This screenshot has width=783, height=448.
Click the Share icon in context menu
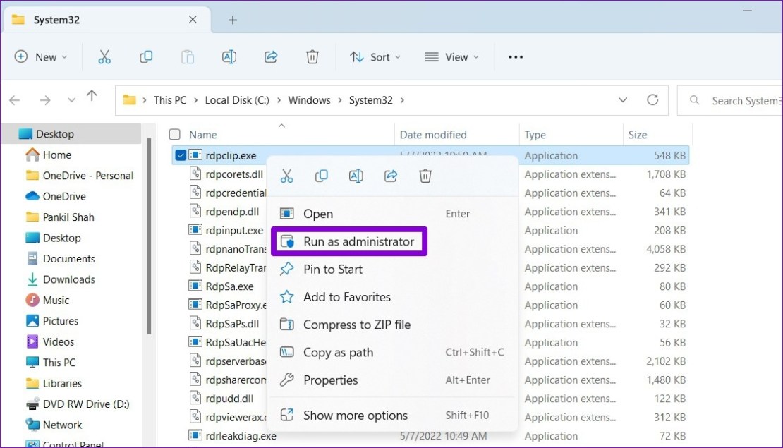391,176
